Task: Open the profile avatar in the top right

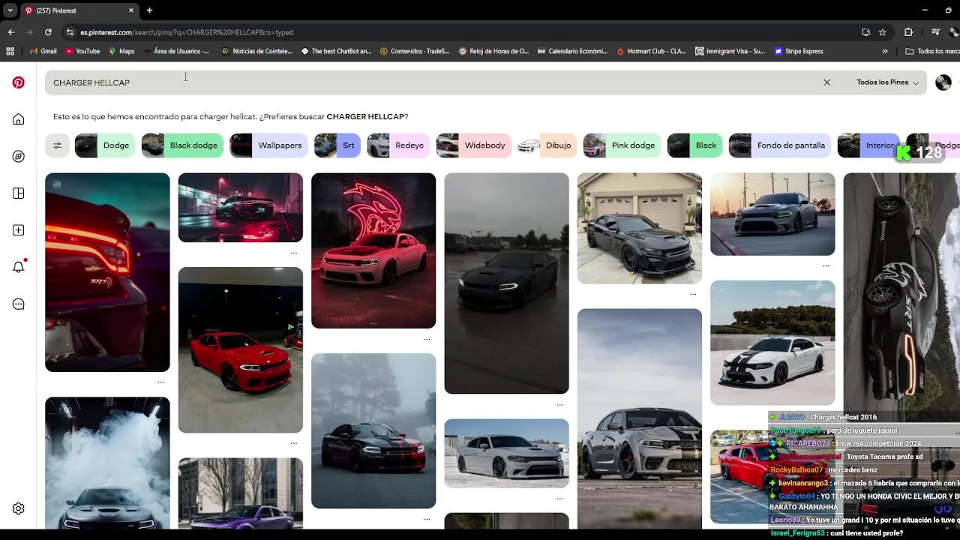Action: pos(943,82)
